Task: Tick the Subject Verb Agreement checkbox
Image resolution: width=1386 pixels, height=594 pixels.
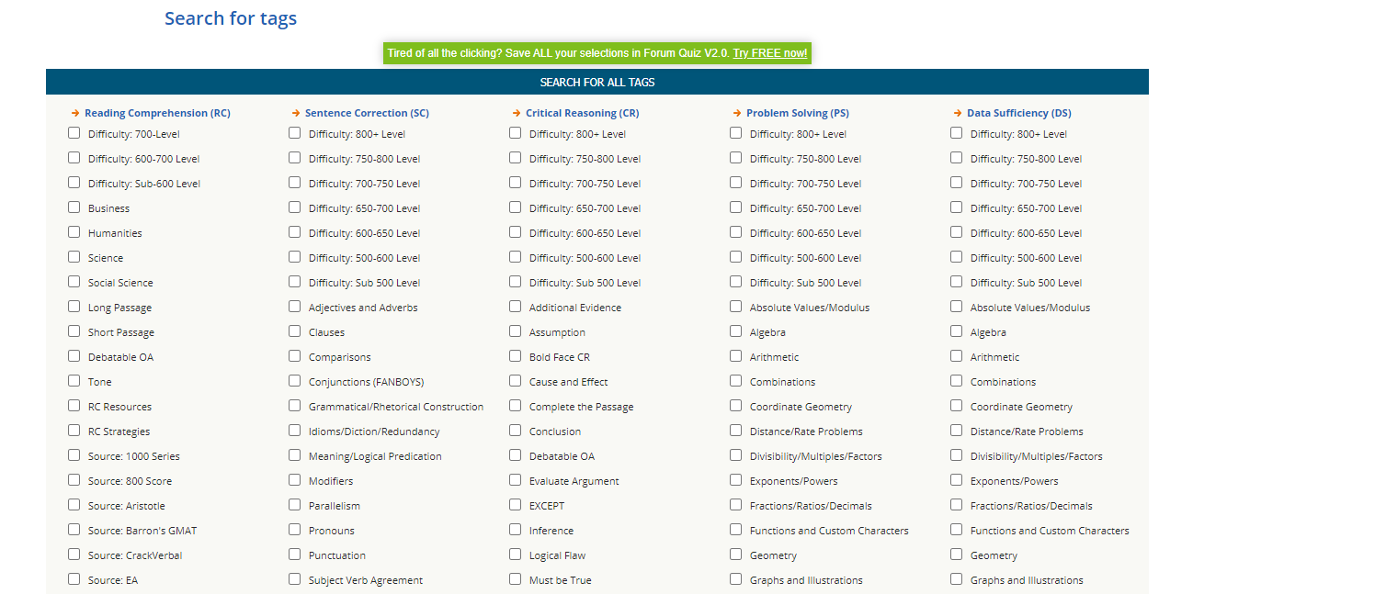Action: coord(295,579)
